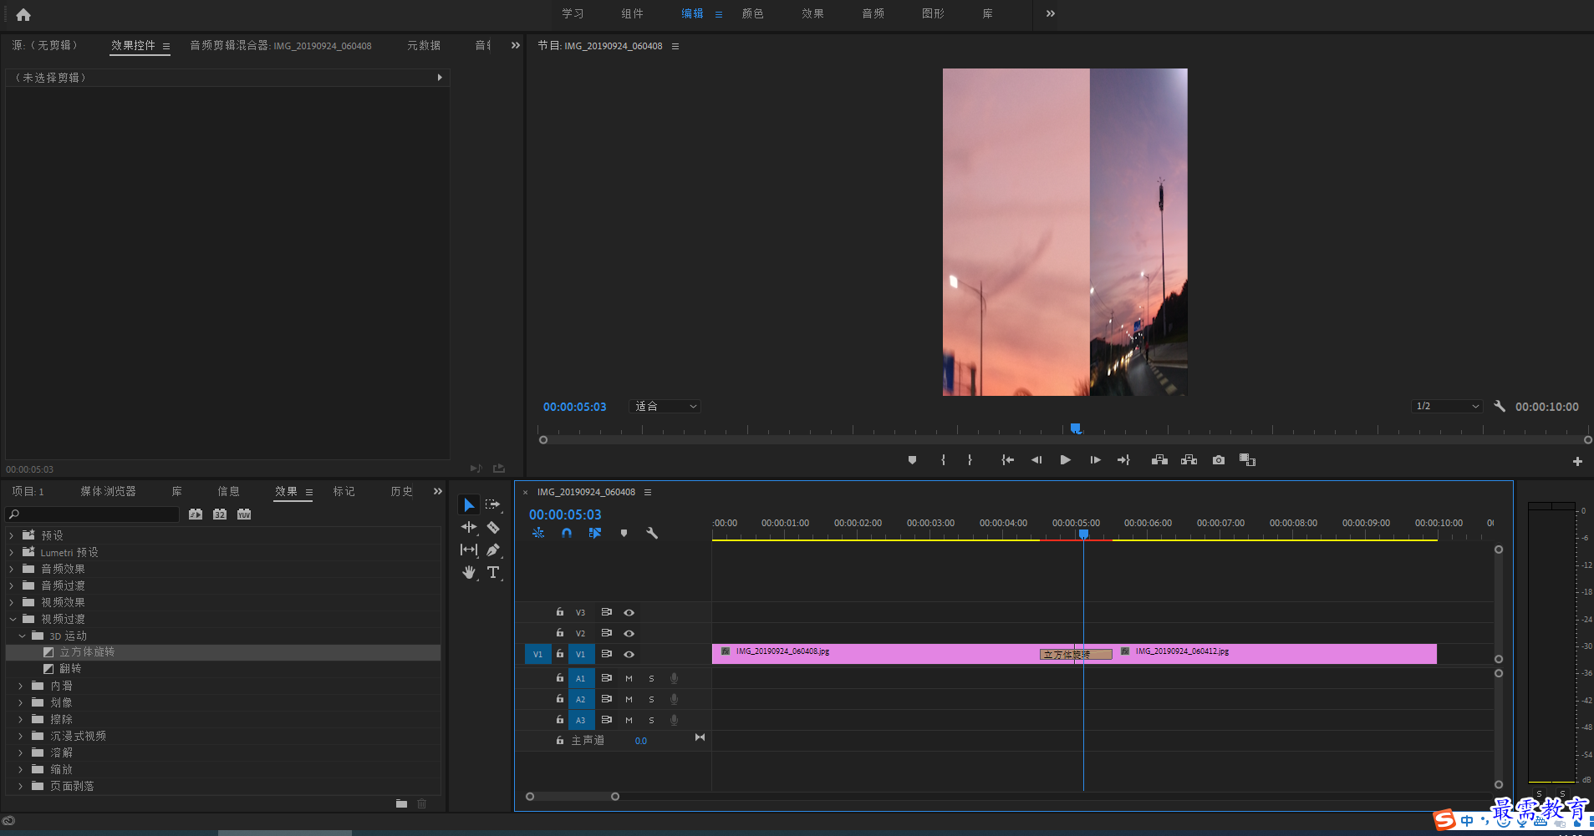
Task: Open playback resolution 1/2 dropdown
Action: pos(1448,406)
